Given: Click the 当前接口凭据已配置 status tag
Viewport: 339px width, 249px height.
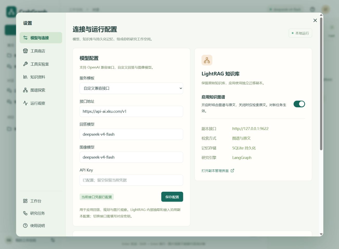Looking at the screenshot, I should tap(97, 197).
